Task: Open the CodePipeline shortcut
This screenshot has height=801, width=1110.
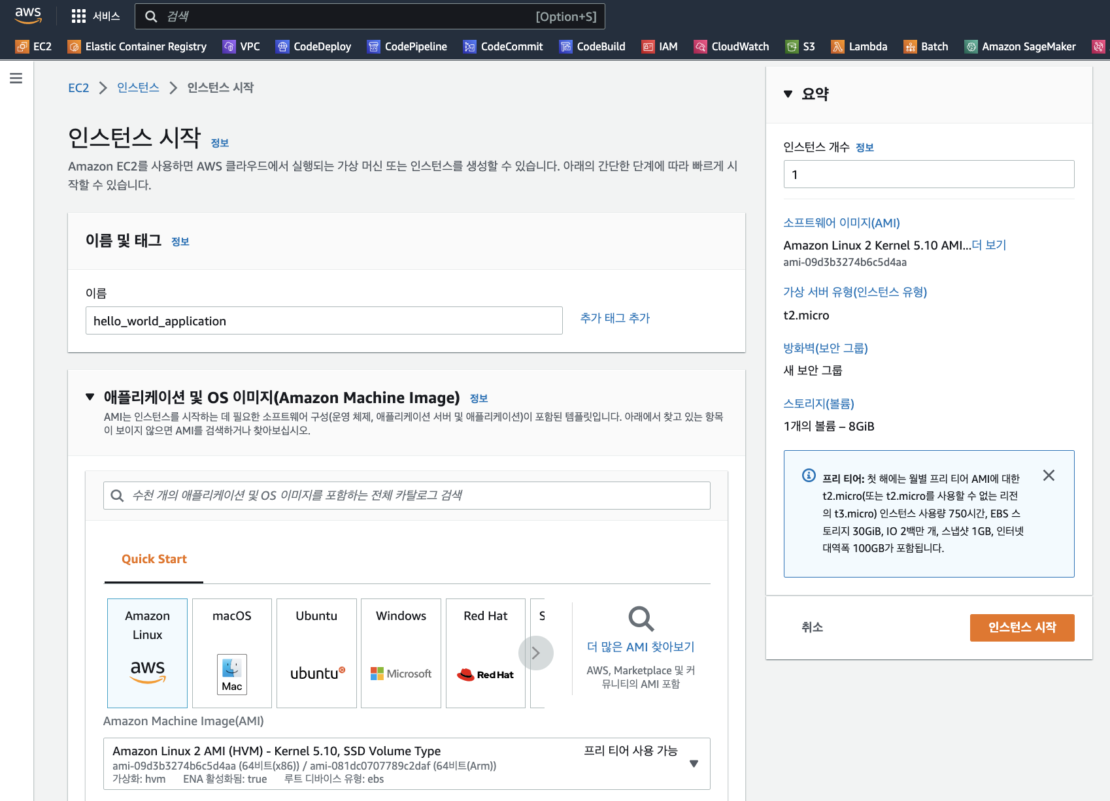Action: [x=407, y=46]
